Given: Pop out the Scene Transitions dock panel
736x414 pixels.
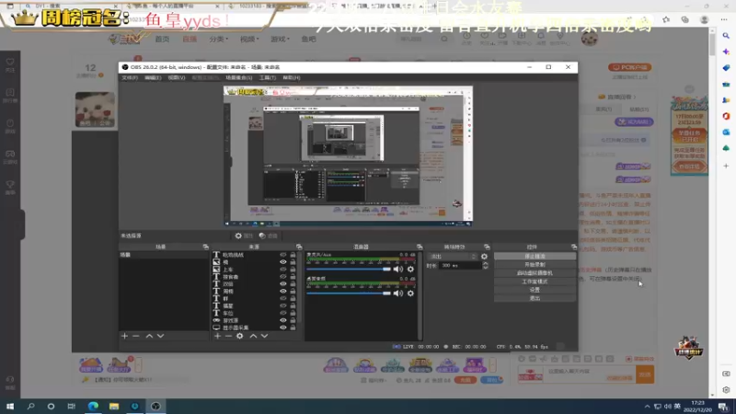Looking at the screenshot, I should [x=487, y=247].
